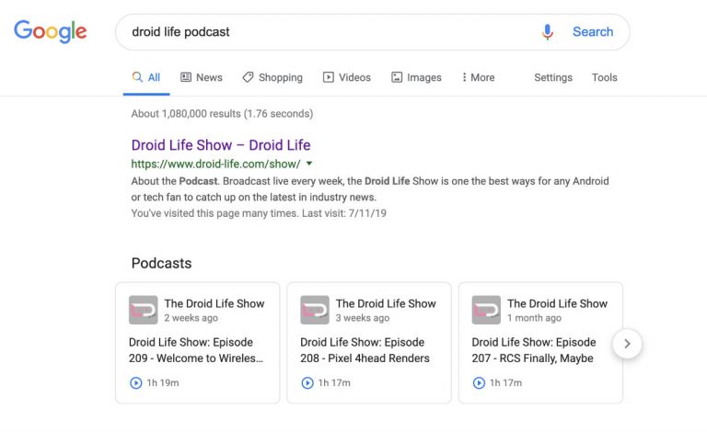Click Droid Life logo on Episode 207 card
This screenshot has height=432, width=707.
click(486, 310)
